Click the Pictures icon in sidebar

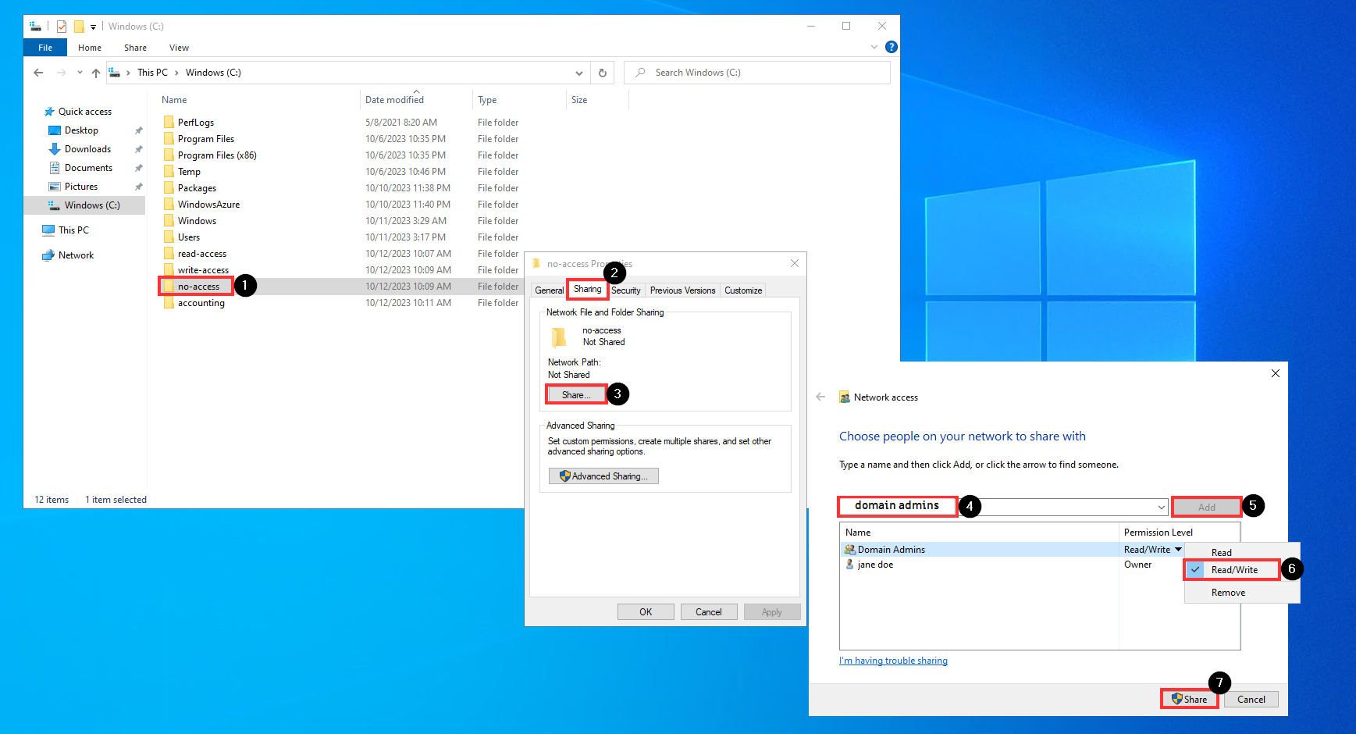[55, 187]
